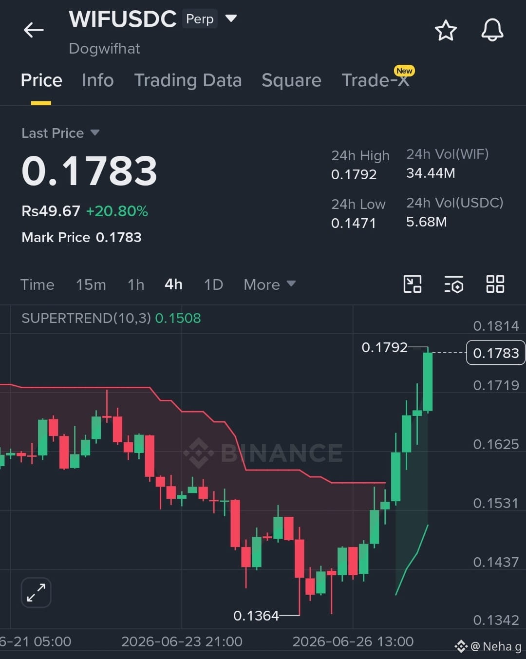Open the Trade-X tab
Screen dimensions: 526x659
click(x=376, y=80)
